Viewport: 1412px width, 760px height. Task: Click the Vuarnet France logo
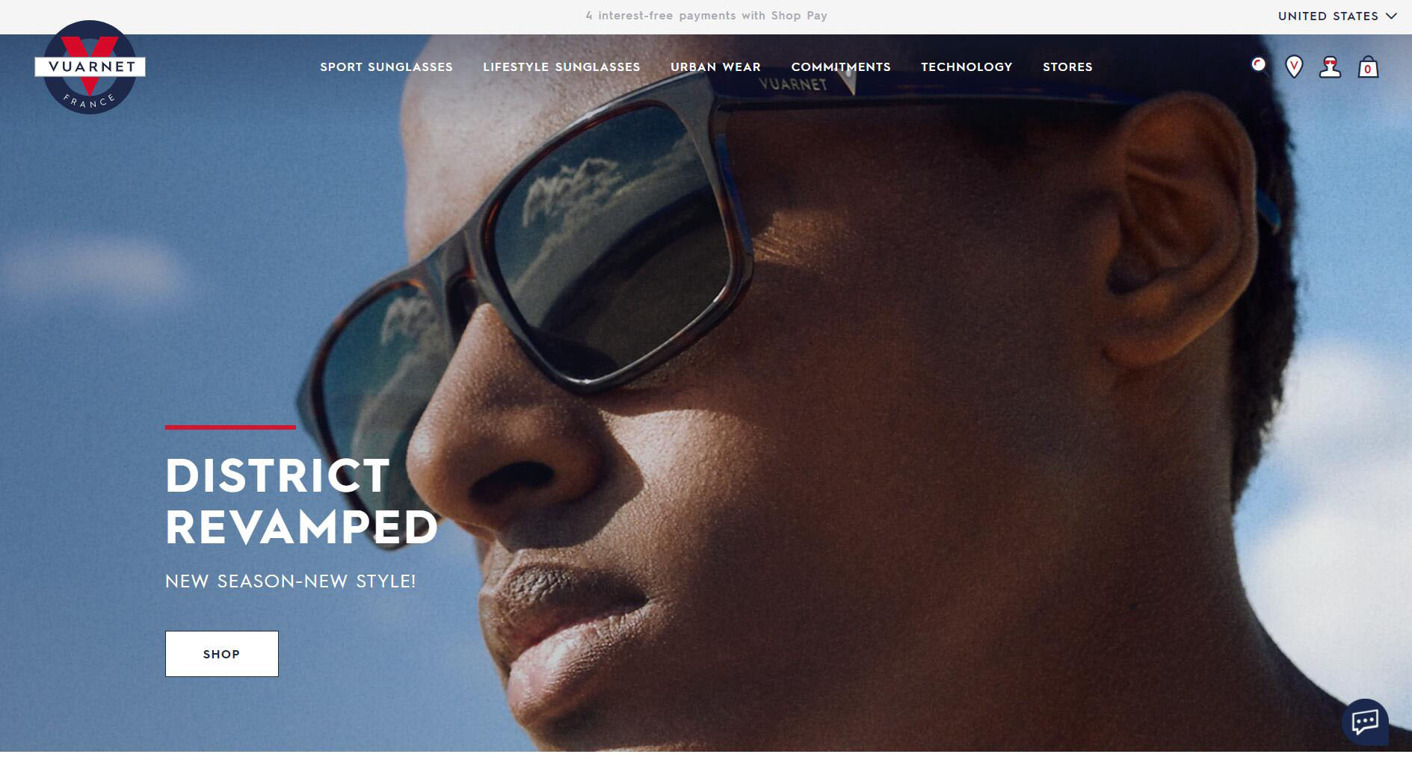[90, 67]
